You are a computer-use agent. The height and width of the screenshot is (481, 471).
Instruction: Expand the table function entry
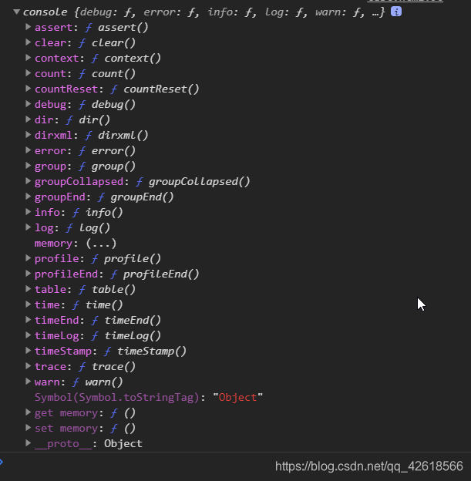coord(28,289)
